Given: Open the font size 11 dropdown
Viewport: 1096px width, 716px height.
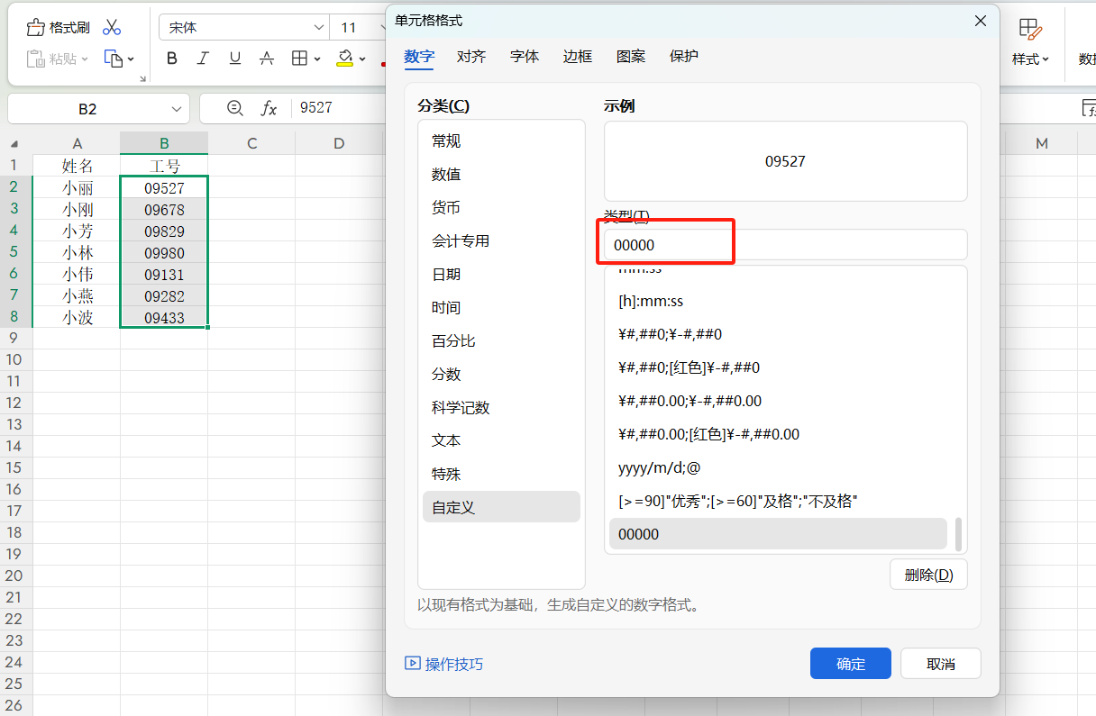Looking at the screenshot, I should click(356, 27).
